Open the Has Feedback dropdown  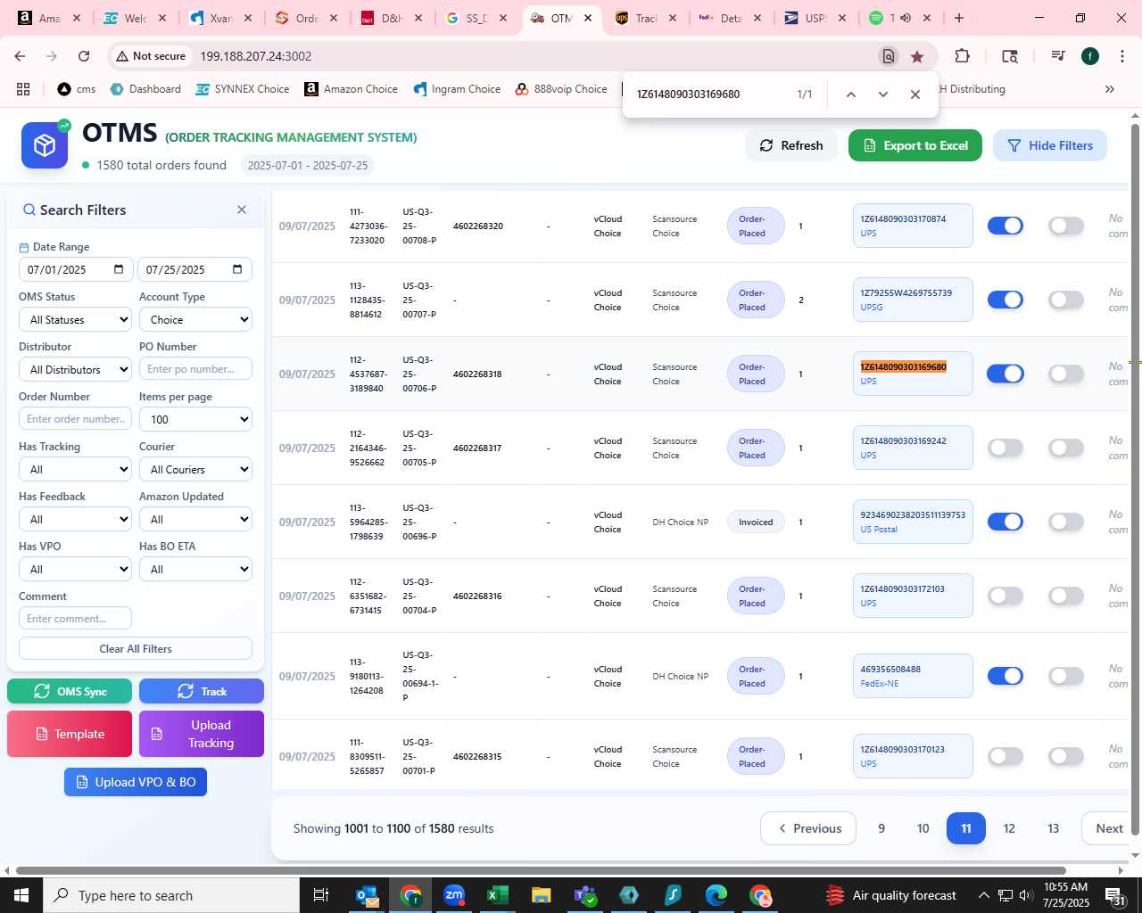[x=75, y=519]
